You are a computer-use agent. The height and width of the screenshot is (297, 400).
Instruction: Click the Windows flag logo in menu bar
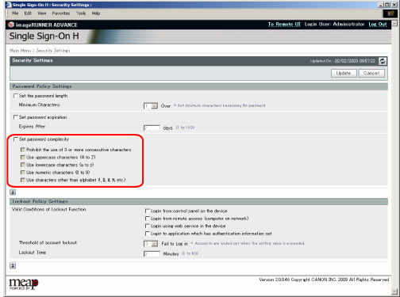click(x=390, y=13)
